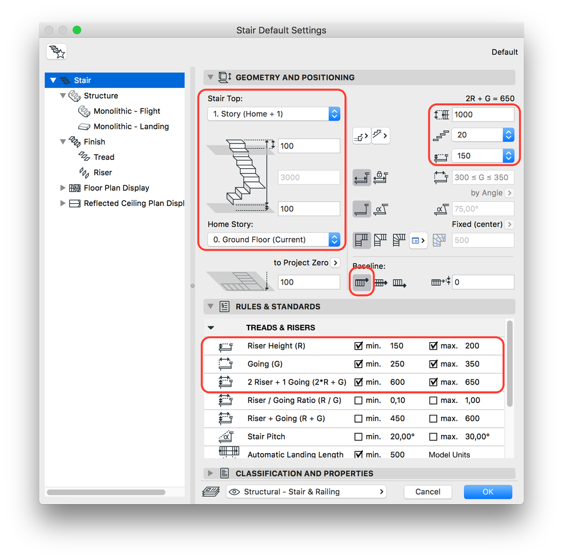
Task: Select the left-edge Baseline position icon
Action: click(361, 282)
